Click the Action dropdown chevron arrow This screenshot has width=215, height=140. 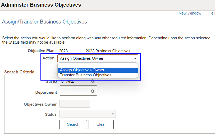point(135,58)
